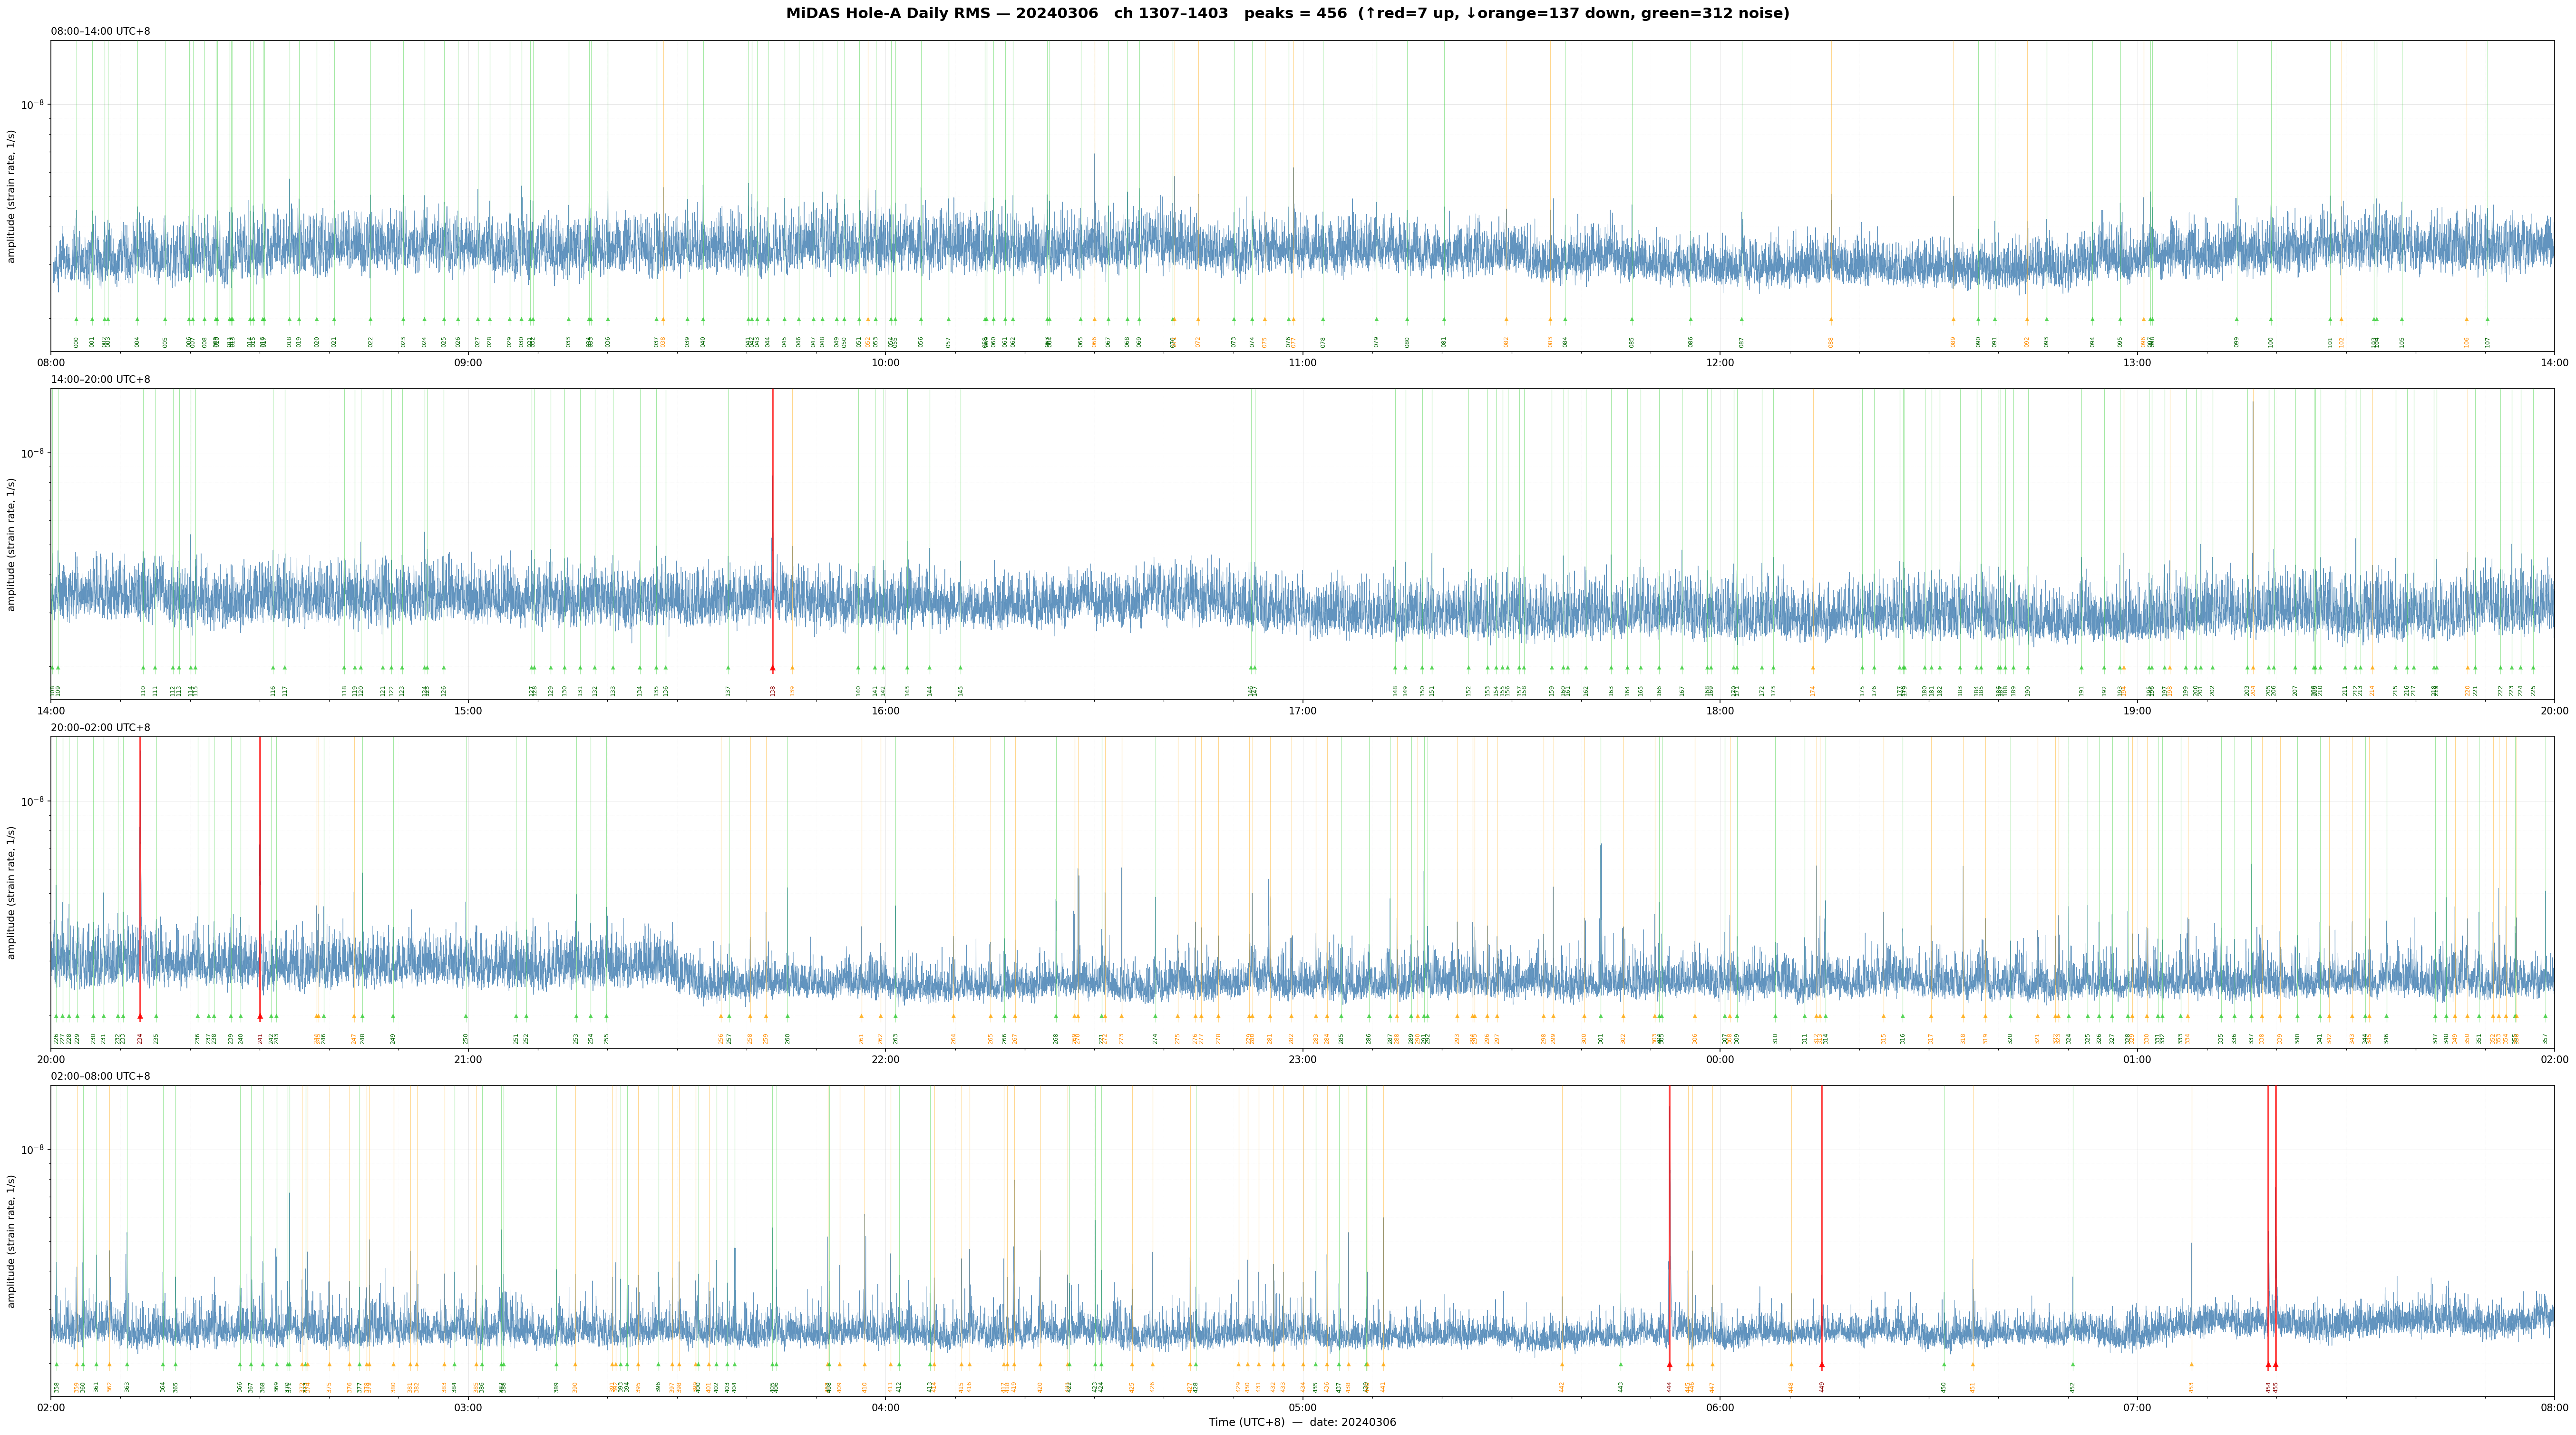The image size is (2576, 1435).
Task: Click the 10⁻⁸ y-tick of the 08:00–14:00 panel
Action: (x=33, y=104)
